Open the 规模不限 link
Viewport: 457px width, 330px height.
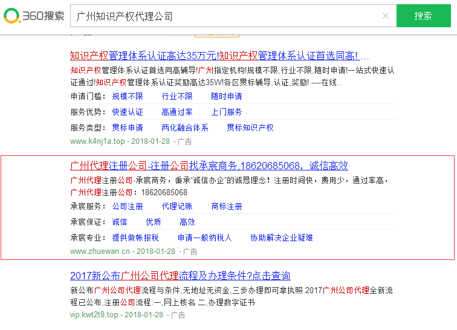[x=128, y=96]
